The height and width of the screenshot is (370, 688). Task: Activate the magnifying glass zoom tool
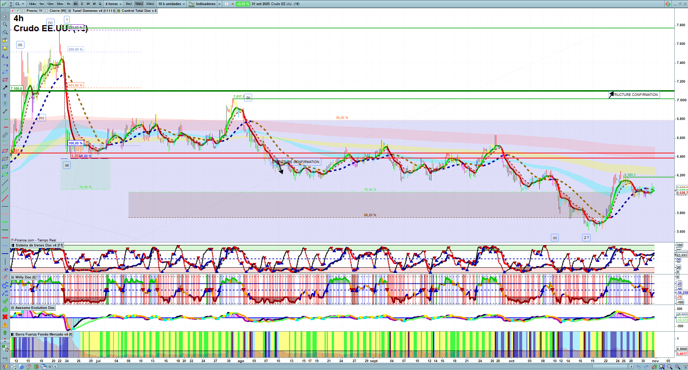pyautogui.click(x=5, y=24)
